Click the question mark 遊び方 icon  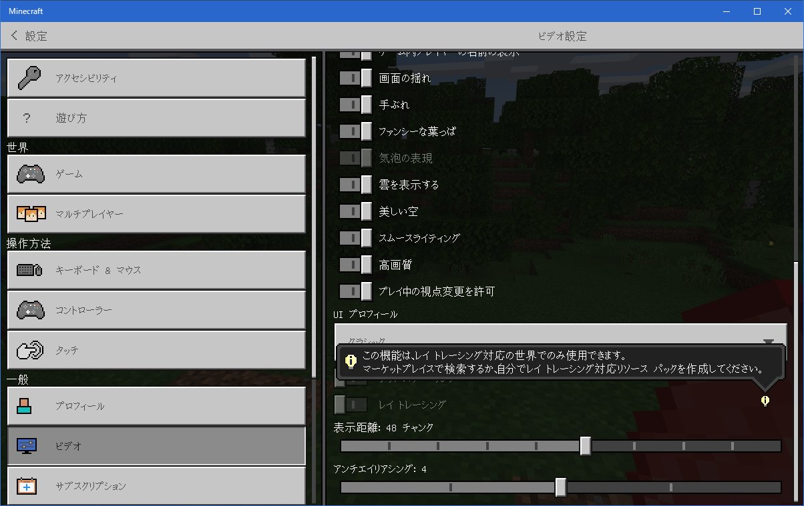click(x=27, y=118)
